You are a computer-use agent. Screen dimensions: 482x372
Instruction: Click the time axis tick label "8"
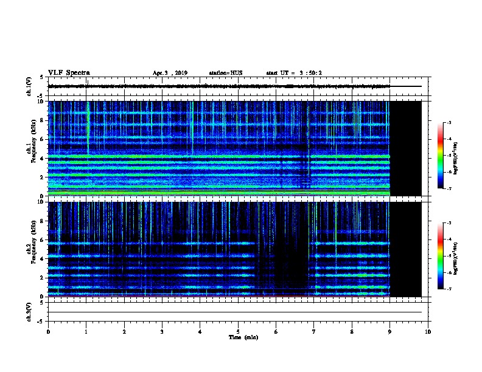(x=352, y=332)
